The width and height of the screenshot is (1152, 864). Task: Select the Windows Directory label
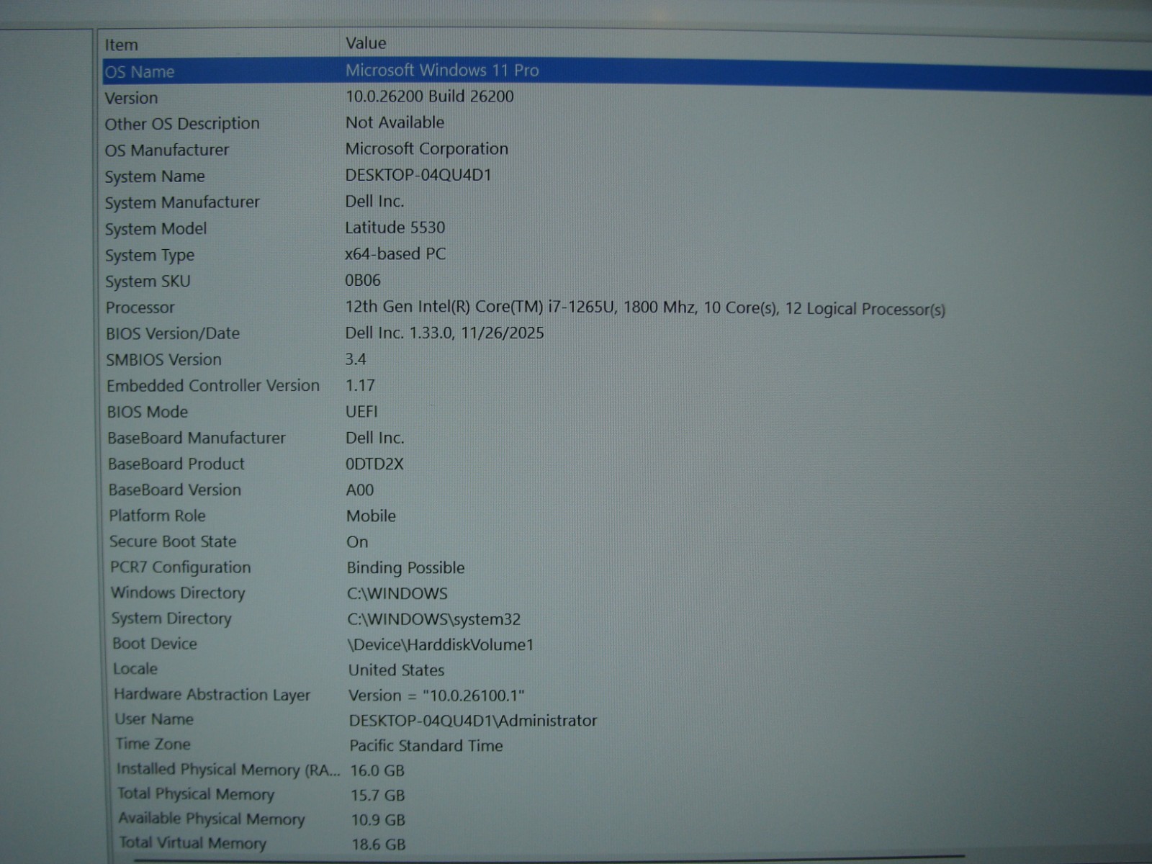178,593
